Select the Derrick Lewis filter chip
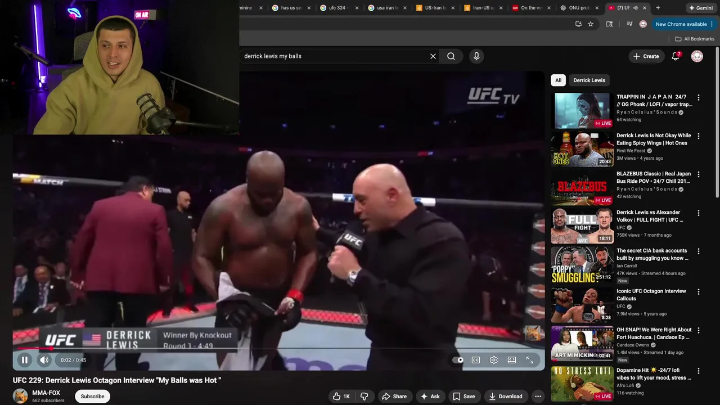This screenshot has height=405, width=720. point(589,80)
